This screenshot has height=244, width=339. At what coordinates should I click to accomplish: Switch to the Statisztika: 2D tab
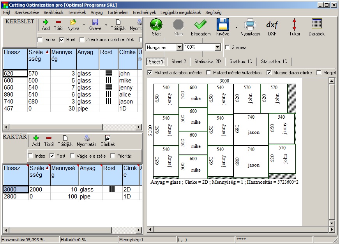click(x=207, y=61)
